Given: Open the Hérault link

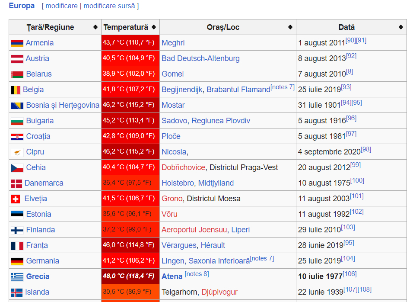Looking at the screenshot, I should pos(213,245).
